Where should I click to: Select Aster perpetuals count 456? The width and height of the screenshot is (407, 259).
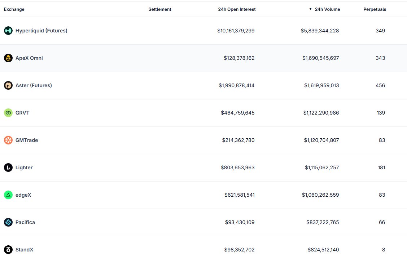[x=380, y=85]
